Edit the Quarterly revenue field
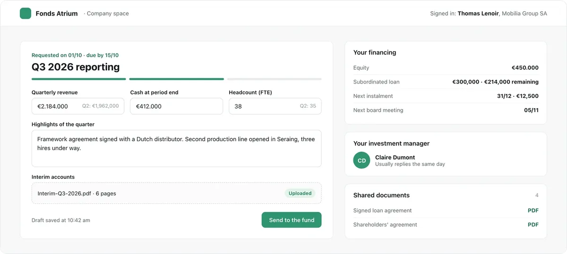 pyautogui.click(x=78, y=106)
